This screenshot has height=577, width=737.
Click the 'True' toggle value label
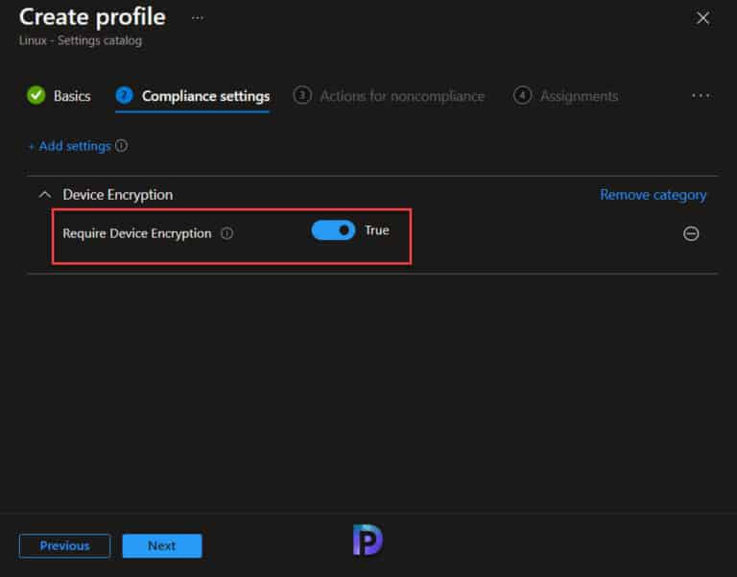pyautogui.click(x=377, y=230)
